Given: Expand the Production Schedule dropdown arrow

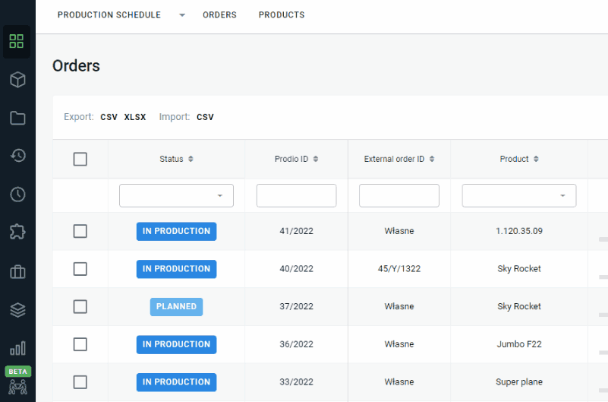Looking at the screenshot, I should [182, 15].
